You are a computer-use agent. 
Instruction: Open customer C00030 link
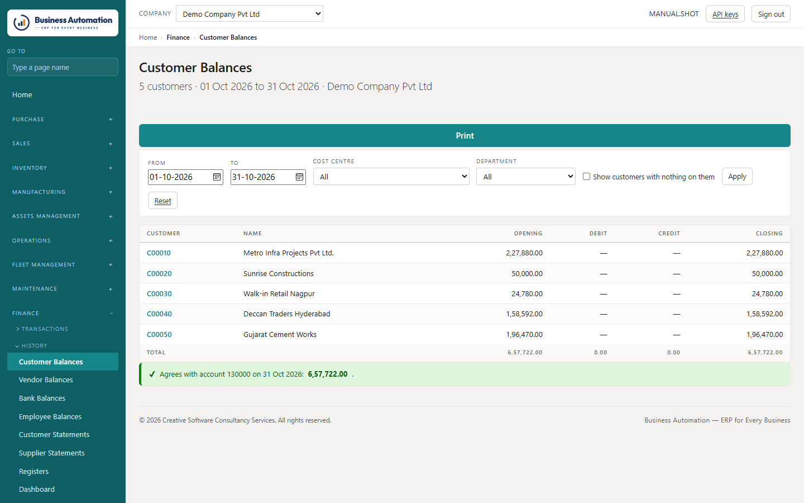click(159, 294)
